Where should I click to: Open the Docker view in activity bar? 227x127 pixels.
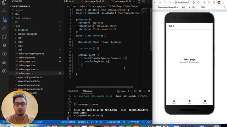pos(4,63)
